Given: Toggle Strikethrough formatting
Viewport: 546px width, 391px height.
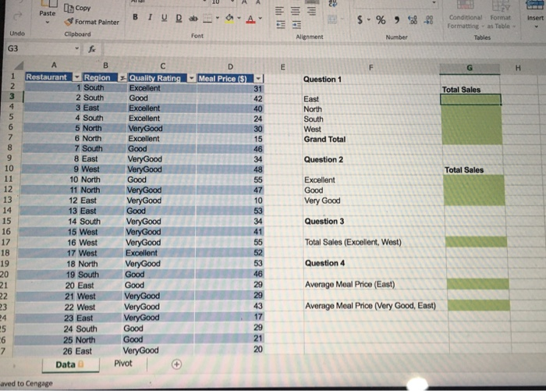Looking at the screenshot, I should tap(193, 19).
